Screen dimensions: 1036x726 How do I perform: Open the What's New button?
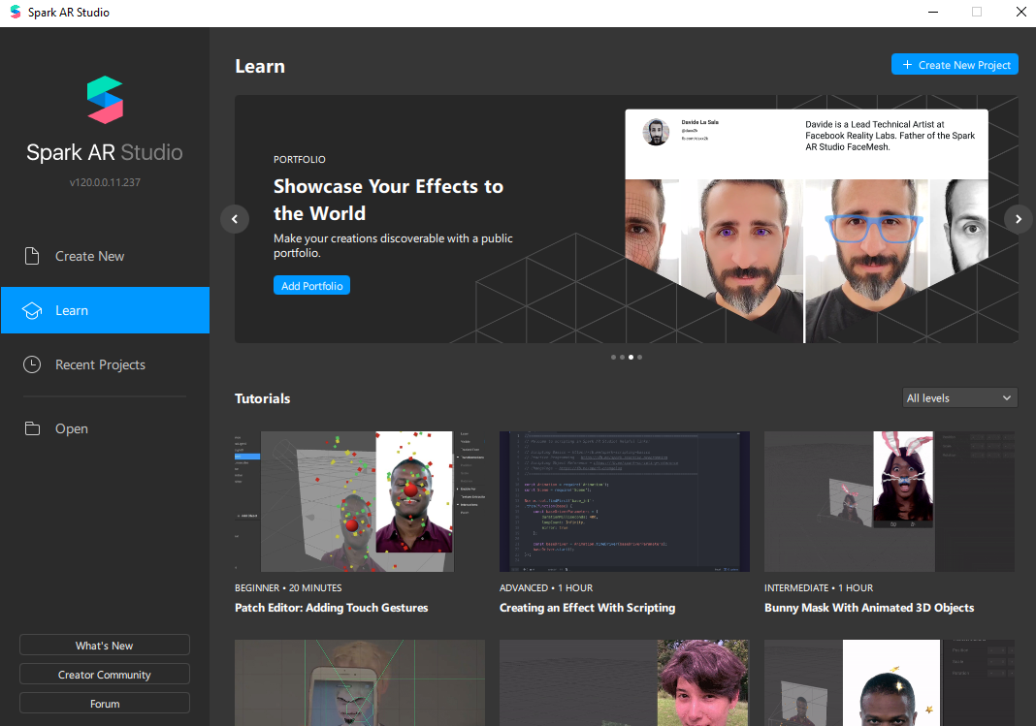coord(105,646)
